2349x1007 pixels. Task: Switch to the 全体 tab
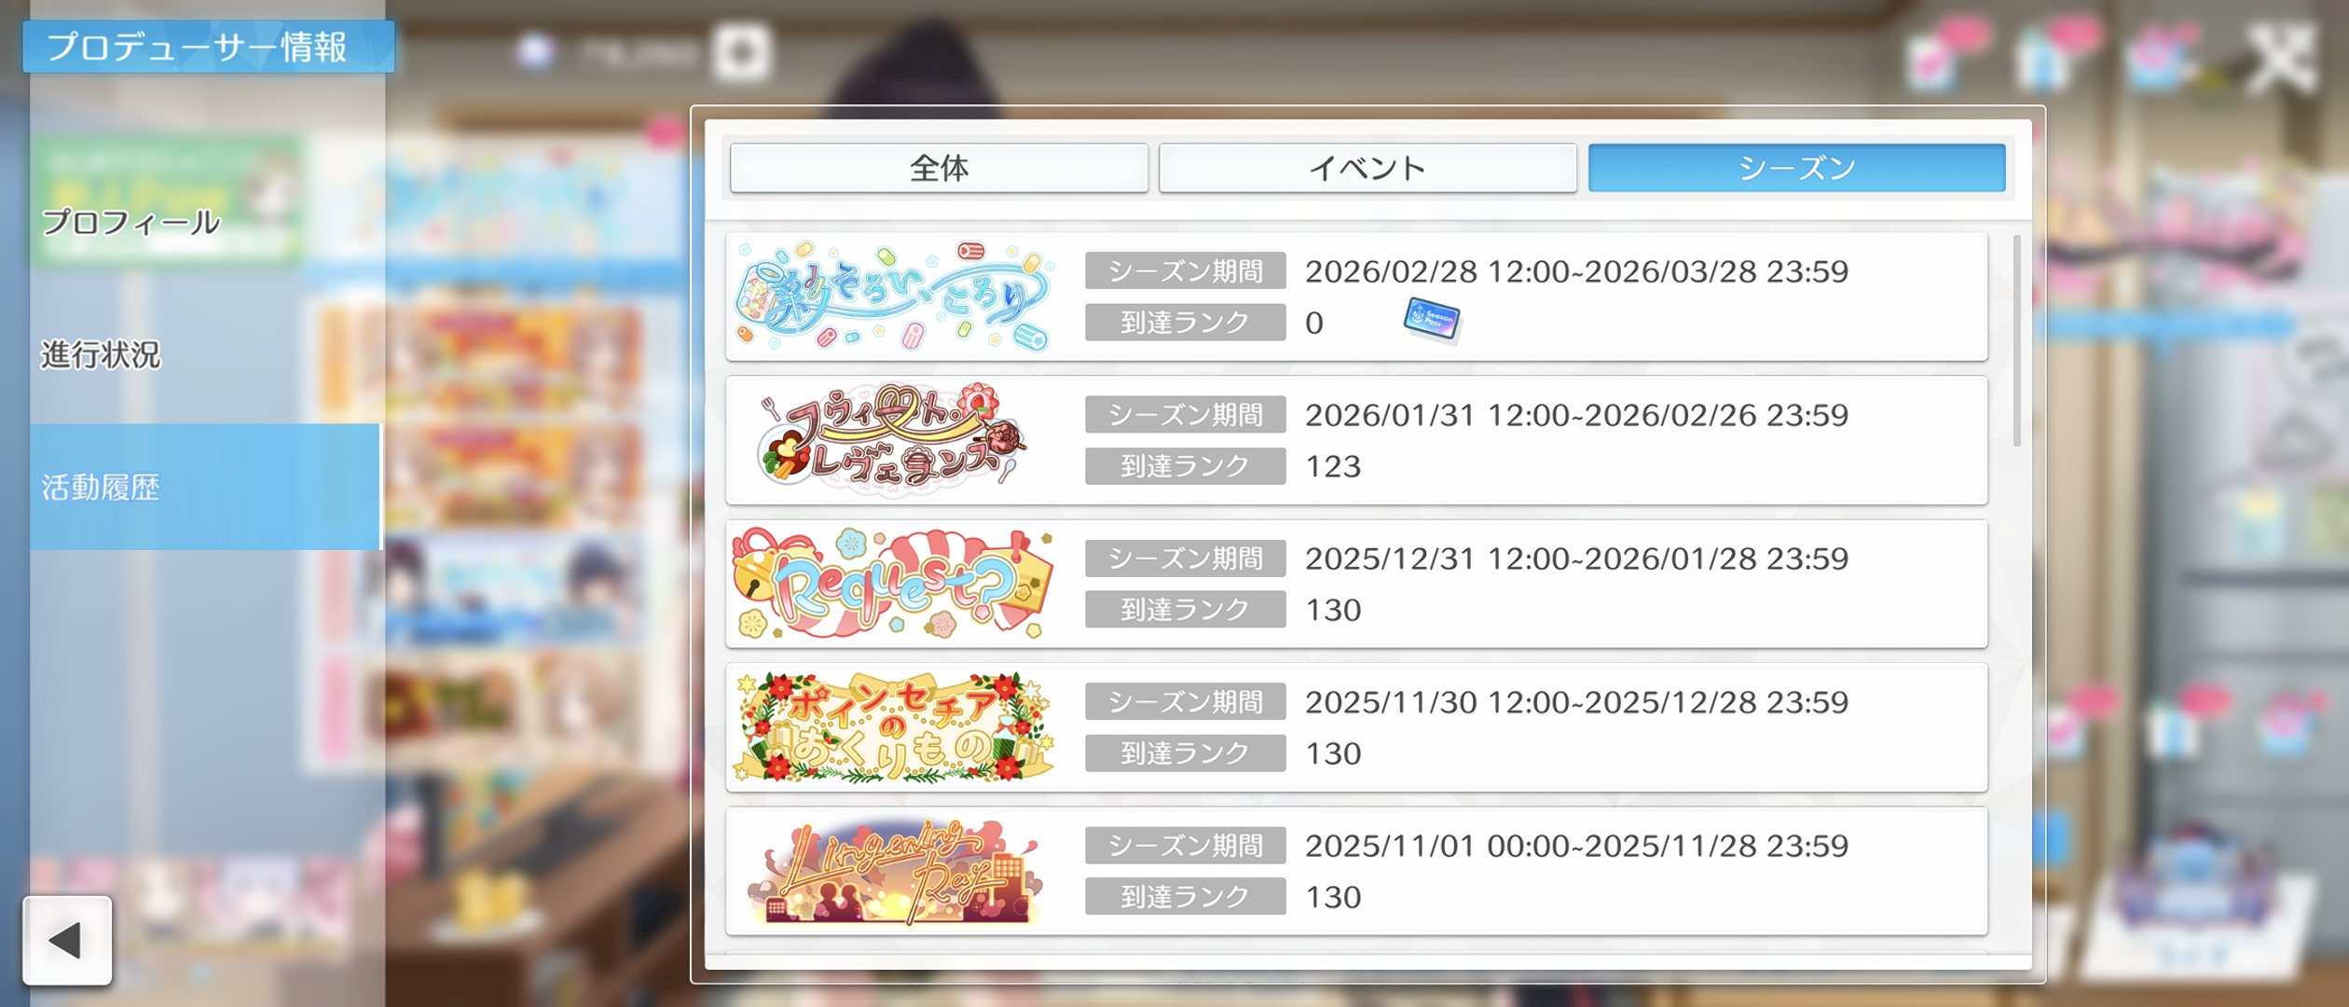click(939, 168)
